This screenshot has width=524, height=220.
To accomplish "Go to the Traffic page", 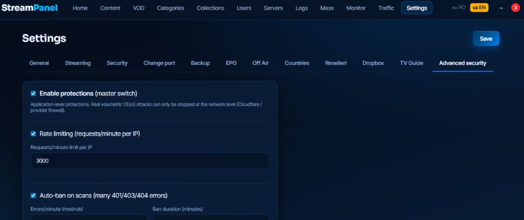I will click(x=386, y=8).
